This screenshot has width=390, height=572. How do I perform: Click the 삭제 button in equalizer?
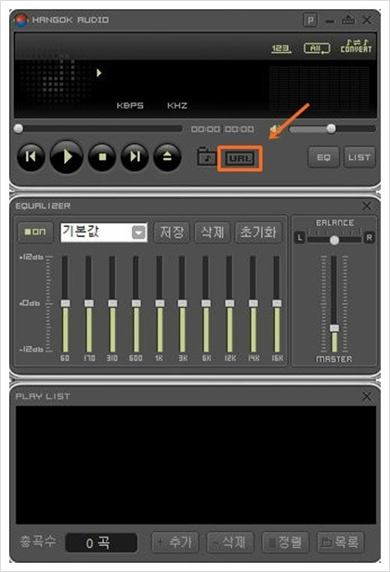pyautogui.click(x=213, y=232)
